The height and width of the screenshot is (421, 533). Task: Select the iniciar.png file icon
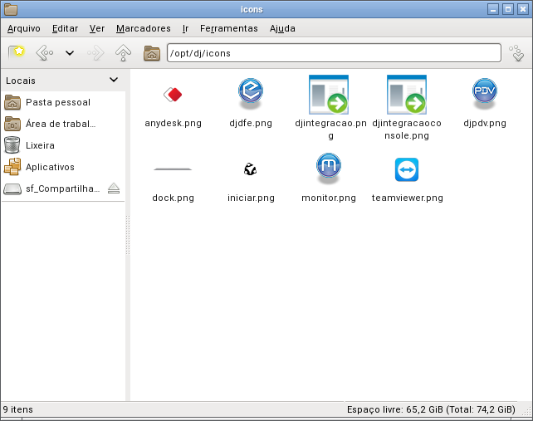(x=251, y=169)
